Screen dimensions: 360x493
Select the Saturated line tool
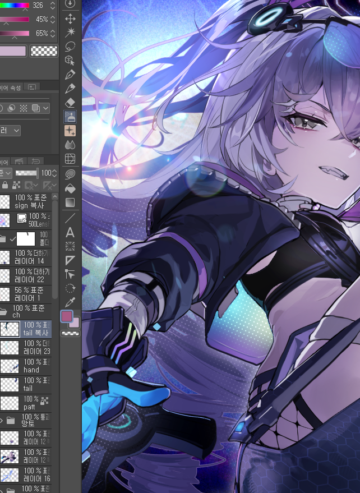[x=70, y=246]
